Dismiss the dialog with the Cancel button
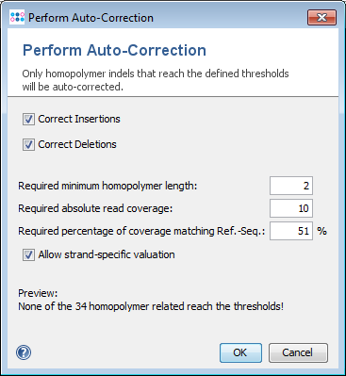This screenshot has height=376, width=346. pos(298,352)
